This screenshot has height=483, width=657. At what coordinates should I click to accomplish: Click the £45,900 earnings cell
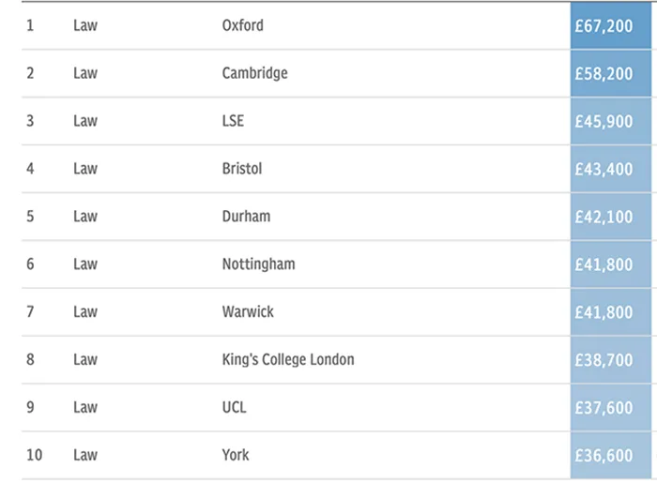coord(611,121)
